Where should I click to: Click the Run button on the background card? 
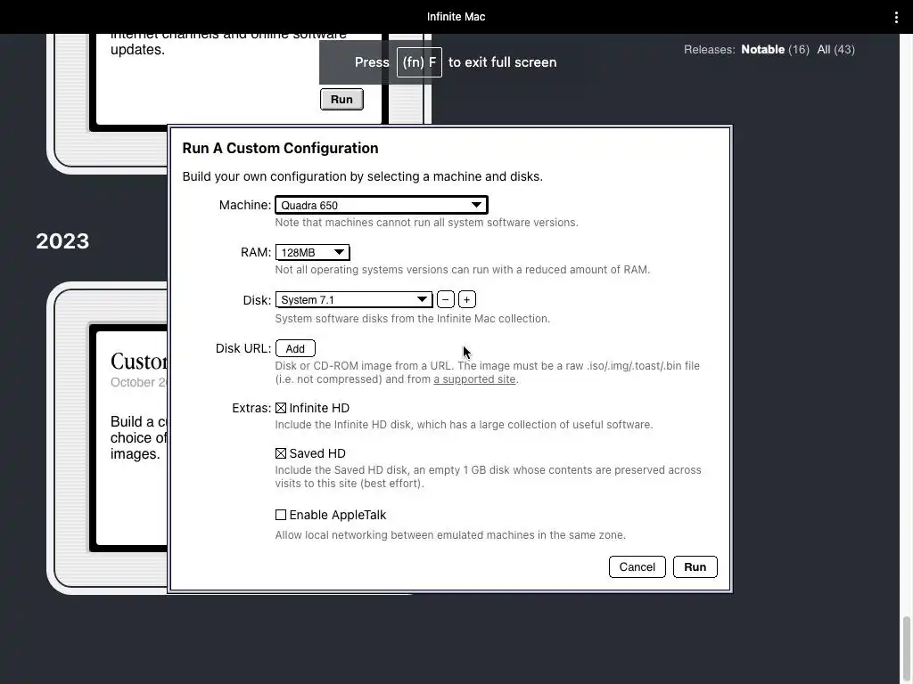click(341, 100)
